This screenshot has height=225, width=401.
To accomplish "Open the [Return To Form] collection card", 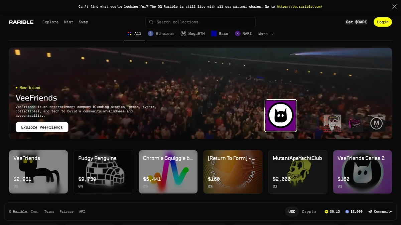I will (233, 172).
